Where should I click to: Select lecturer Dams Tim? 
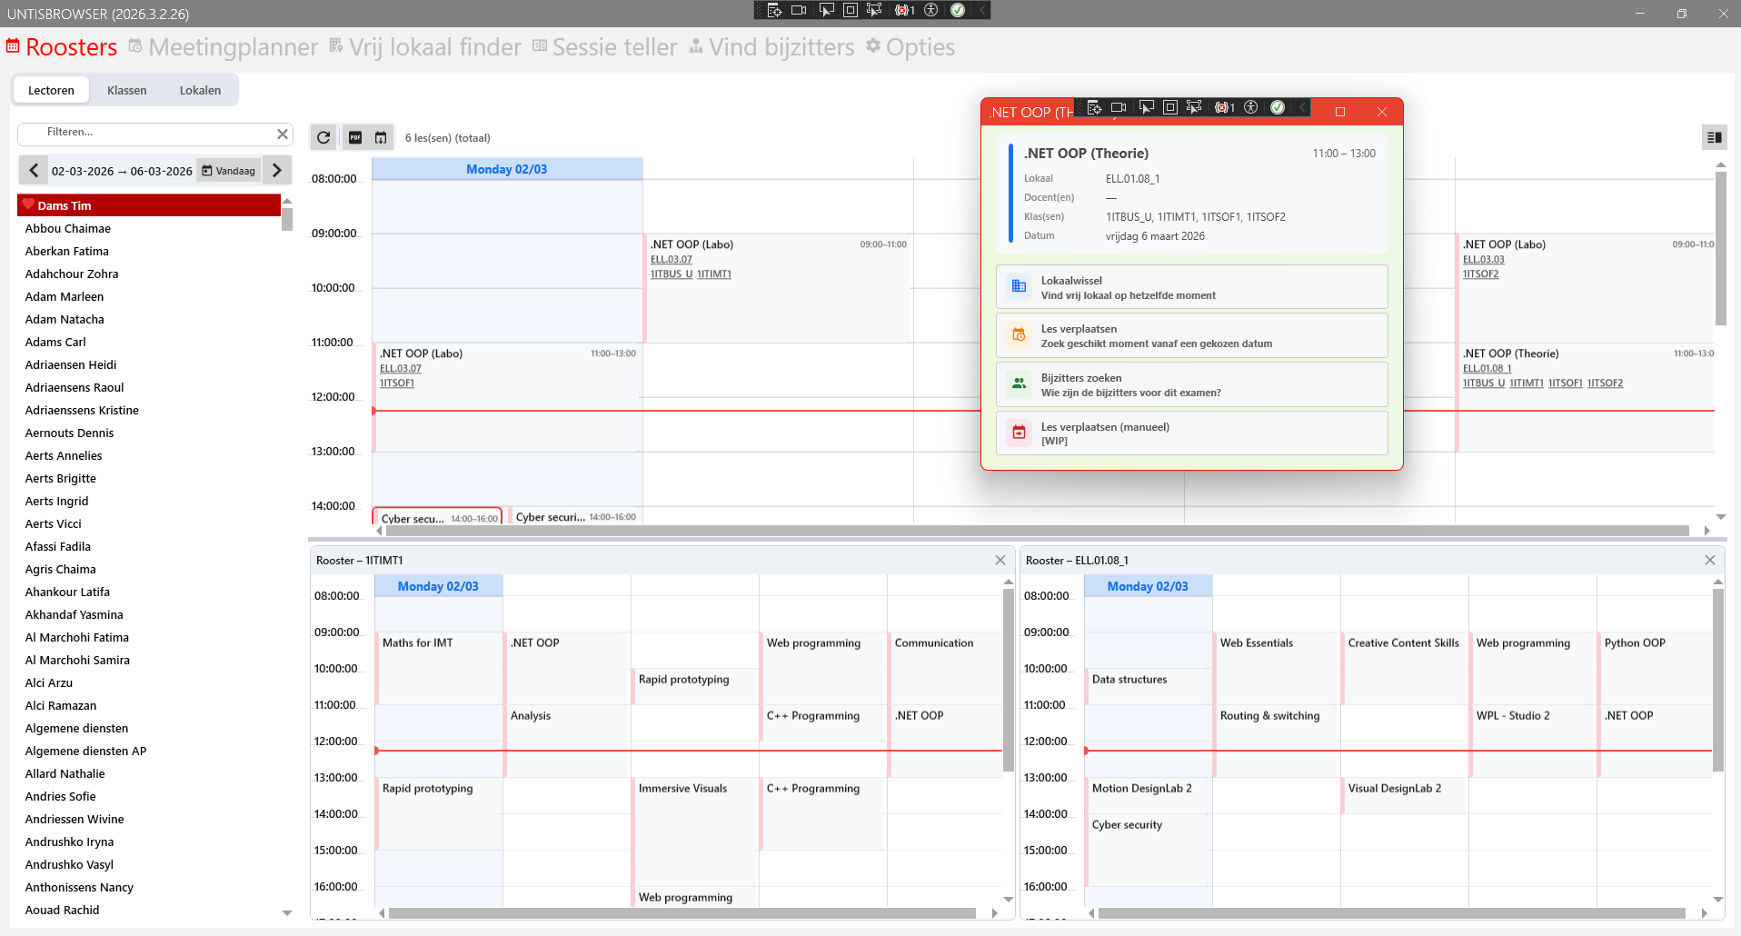149,205
